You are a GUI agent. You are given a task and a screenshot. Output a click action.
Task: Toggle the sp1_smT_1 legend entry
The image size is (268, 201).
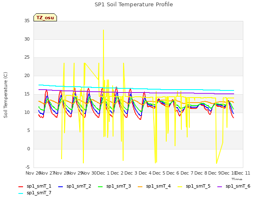(x=35, y=186)
